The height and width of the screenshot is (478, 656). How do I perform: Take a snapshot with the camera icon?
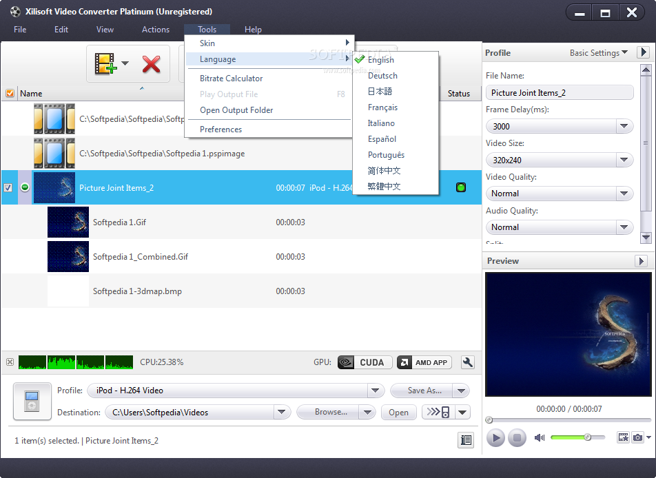[x=637, y=437]
